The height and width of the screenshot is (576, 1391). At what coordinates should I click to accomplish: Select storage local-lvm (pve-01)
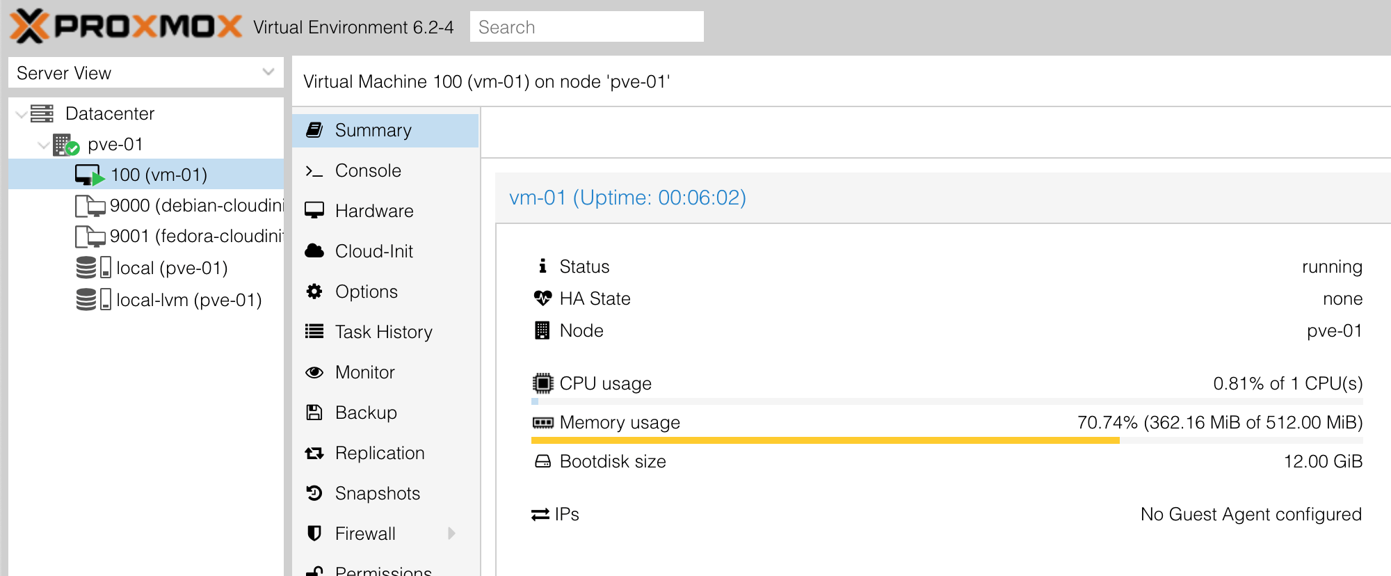[146, 300]
